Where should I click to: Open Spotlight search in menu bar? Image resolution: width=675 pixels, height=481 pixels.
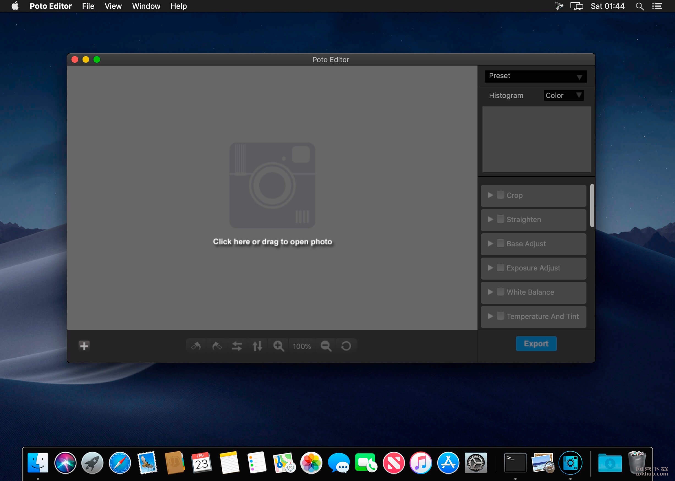coord(640,6)
